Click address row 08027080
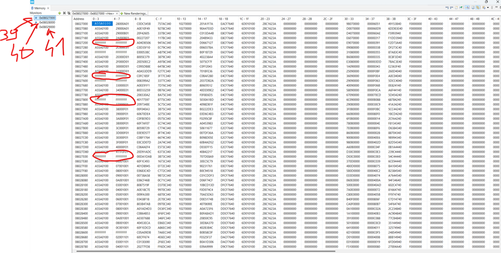The width and height of the screenshot is (501, 253). (81, 29)
